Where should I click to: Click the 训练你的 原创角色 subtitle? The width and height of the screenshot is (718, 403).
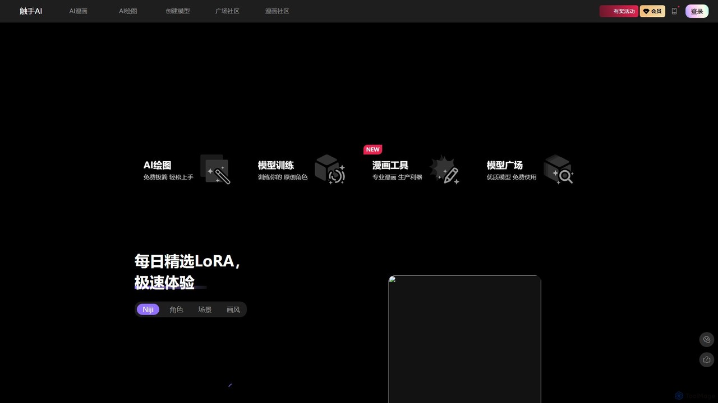click(282, 177)
